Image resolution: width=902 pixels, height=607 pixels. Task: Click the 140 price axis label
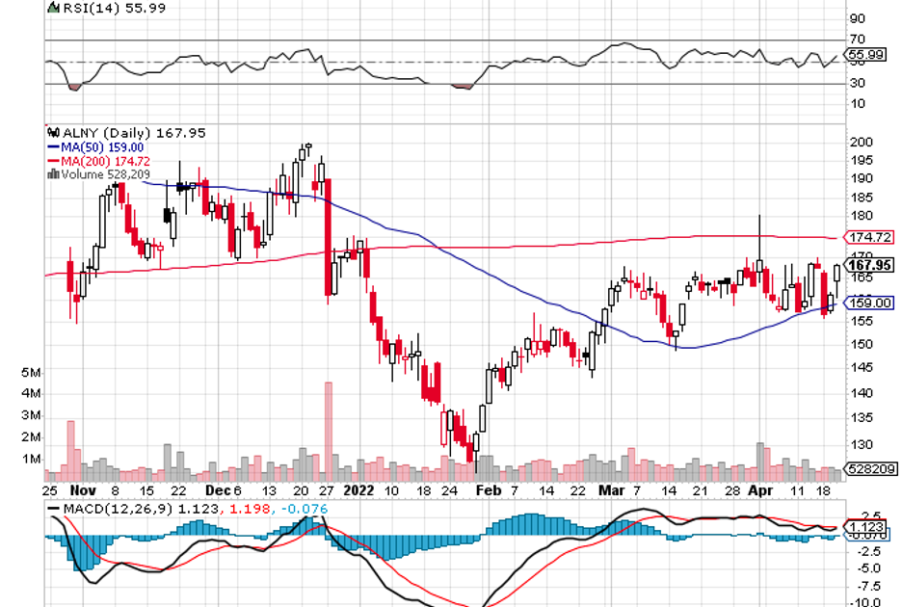(x=862, y=393)
